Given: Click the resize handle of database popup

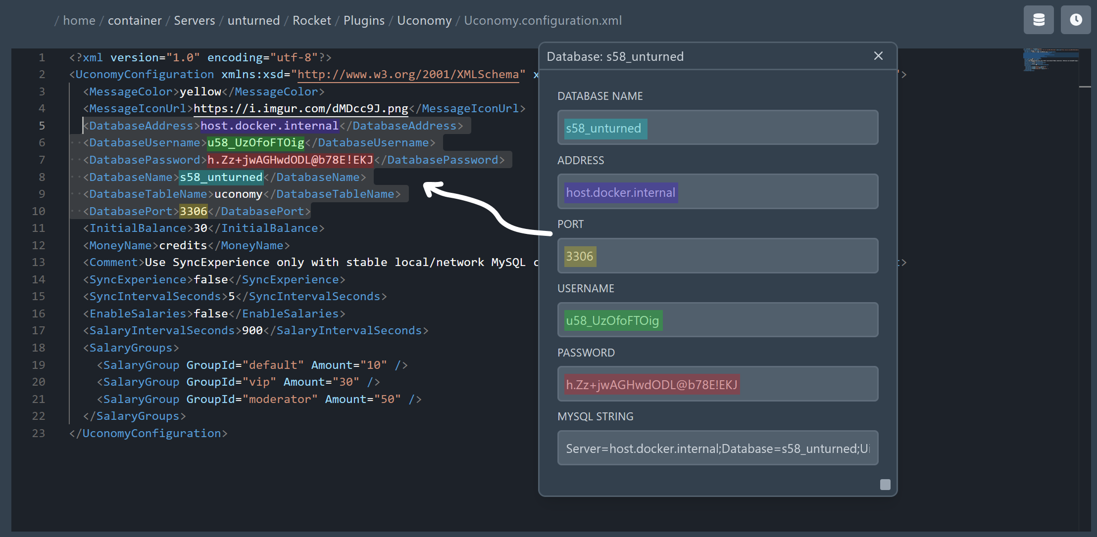Looking at the screenshot, I should pos(885,485).
